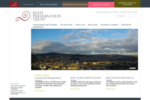Click Read More under Community Engagement Project
The image size is (150, 100).
click(40, 91)
